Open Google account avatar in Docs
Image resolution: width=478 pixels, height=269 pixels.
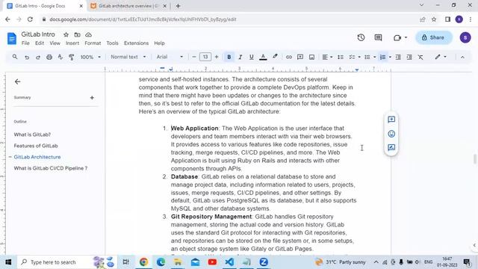[x=465, y=37]
